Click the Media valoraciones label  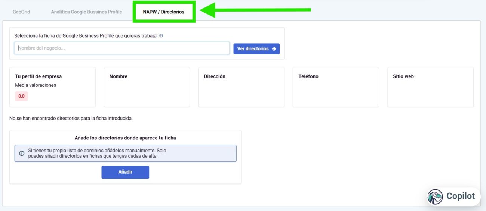tap(36, 85)
